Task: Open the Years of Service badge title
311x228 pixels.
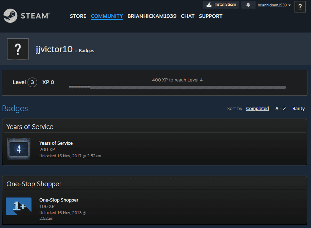Action: [x=56, y=143]
